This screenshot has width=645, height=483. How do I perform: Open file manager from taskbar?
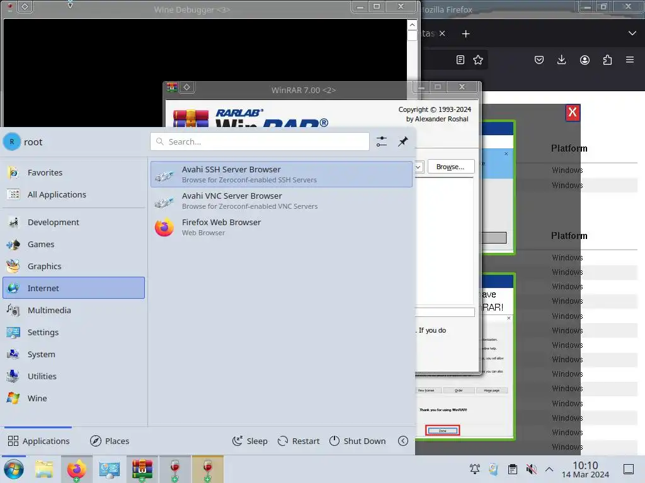point(44,469)
